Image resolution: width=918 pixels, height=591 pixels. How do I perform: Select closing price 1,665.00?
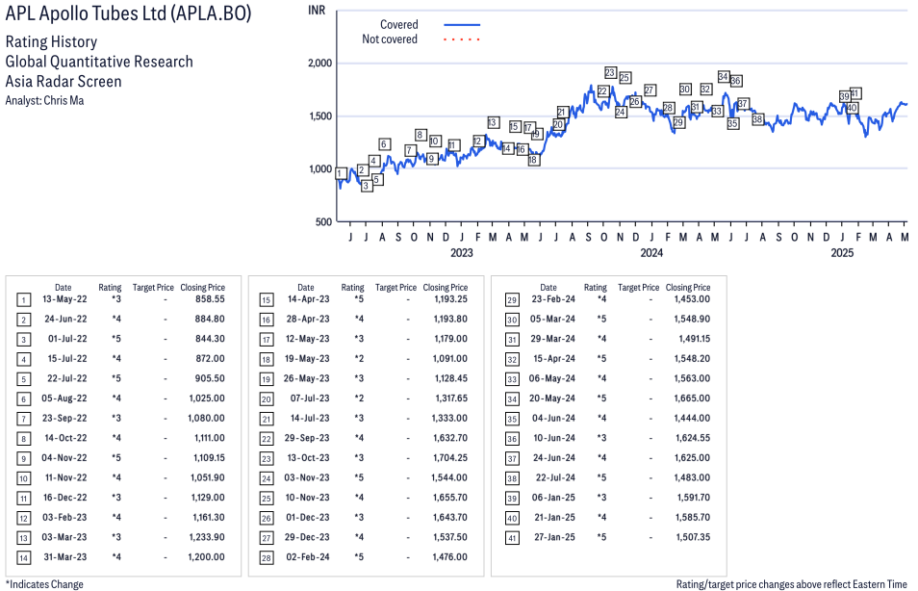(x=692, y=398)
